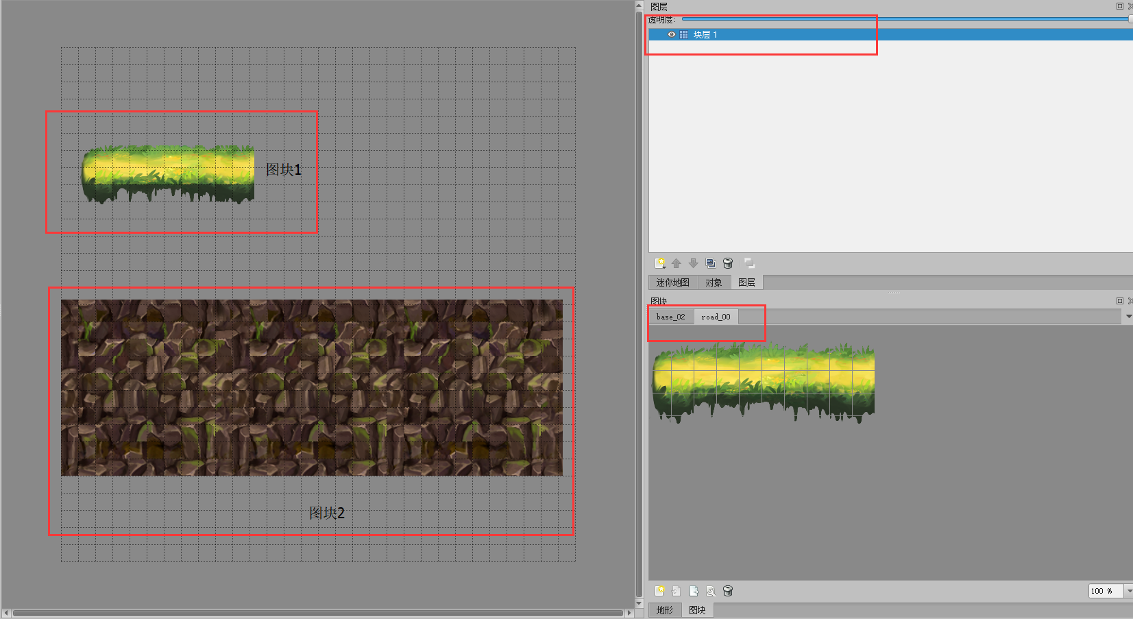The width and height of the screenshot is (1133, 619).
Task: Remove the current tileset with the trash icon
Action: [728, 591]
